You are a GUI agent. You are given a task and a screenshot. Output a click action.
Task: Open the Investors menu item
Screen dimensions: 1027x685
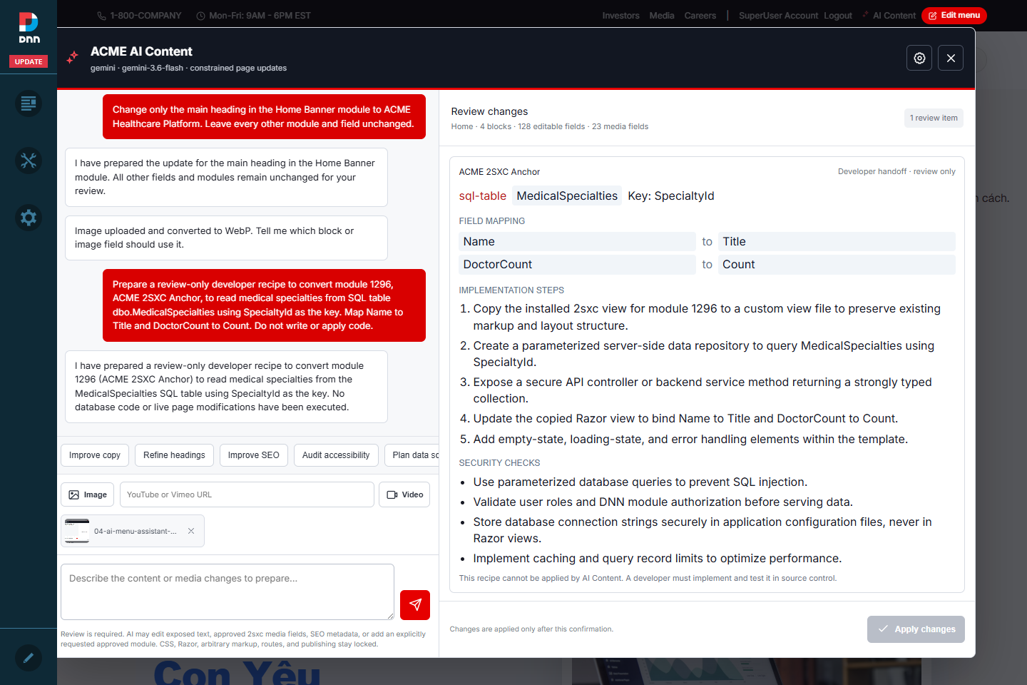click(x=620, y=16)
